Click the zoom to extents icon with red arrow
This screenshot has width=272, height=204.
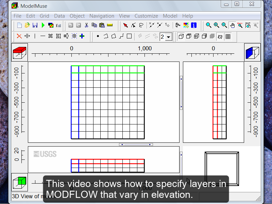click(x=240, y=25)
